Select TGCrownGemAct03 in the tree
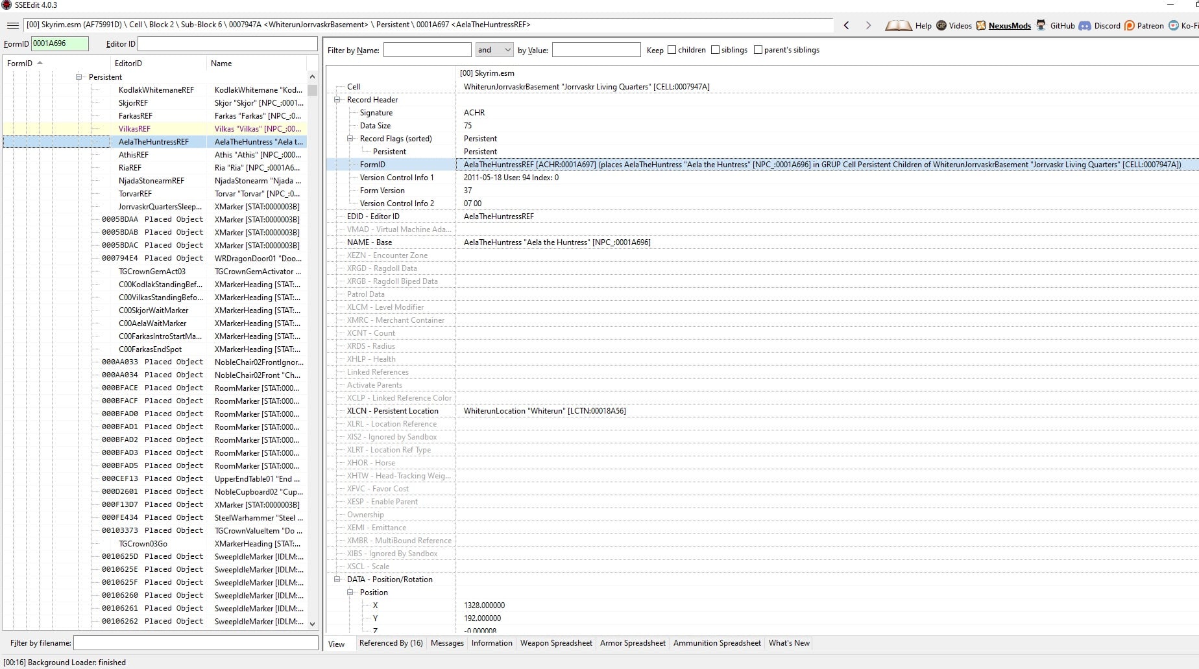1199x669 pixels. pos(152,272)
